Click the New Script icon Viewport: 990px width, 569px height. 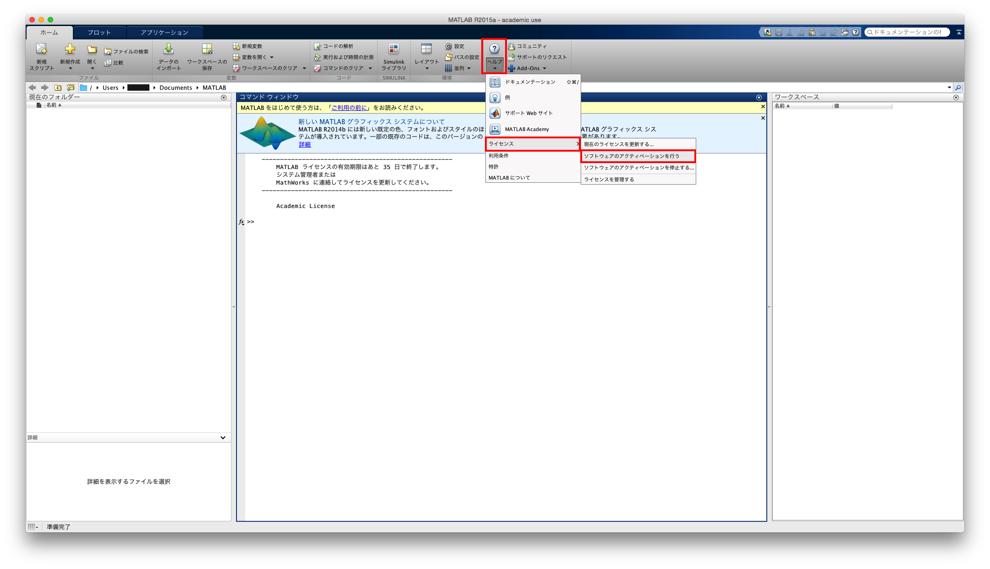click(41, 49)
